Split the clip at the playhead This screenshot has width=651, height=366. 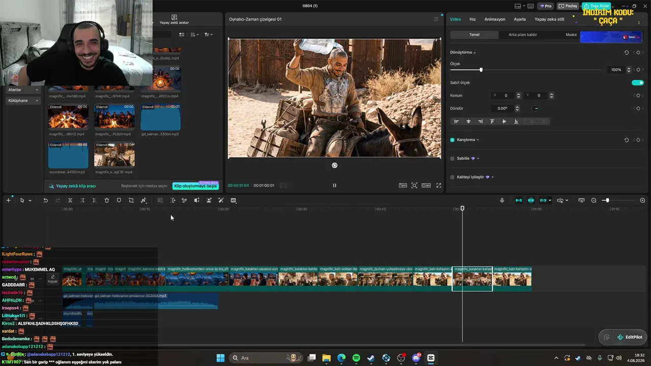coord(70,200)
